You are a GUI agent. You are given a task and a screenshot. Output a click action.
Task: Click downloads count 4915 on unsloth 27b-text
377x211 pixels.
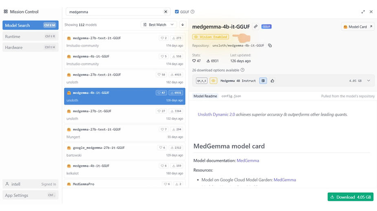point(176,75)
